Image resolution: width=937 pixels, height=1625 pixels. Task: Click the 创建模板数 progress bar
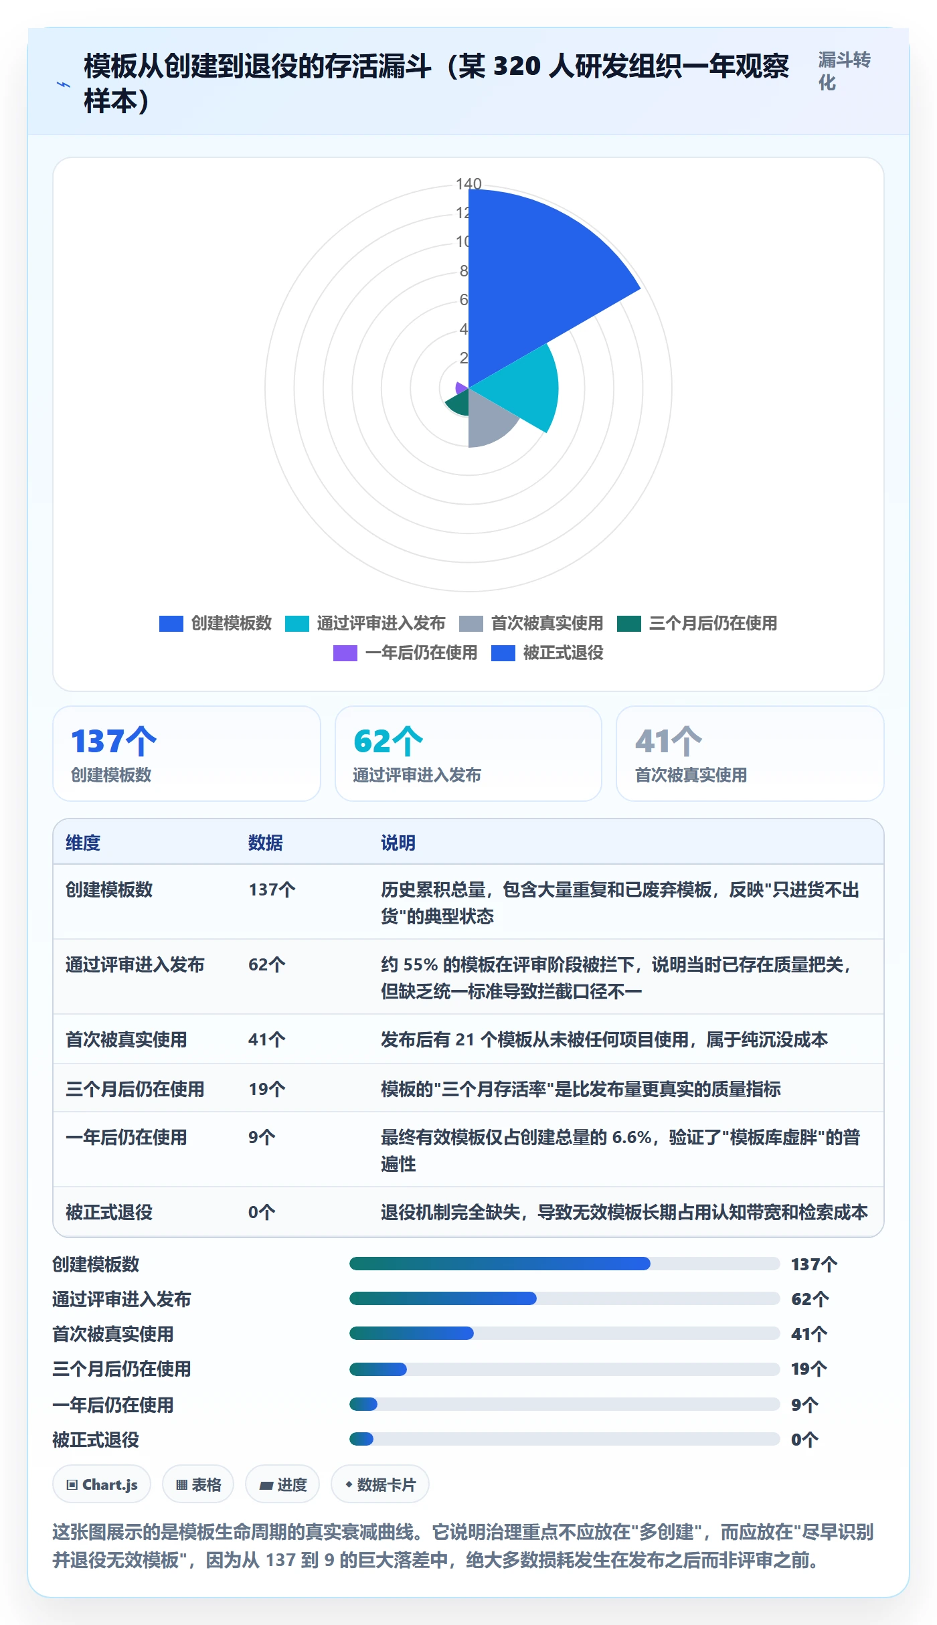click(565, 1264)
